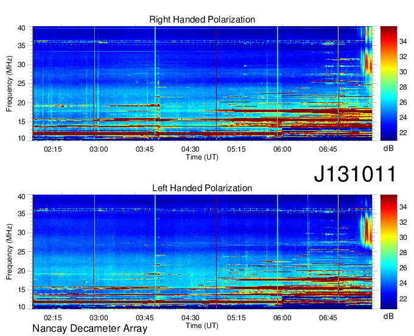This screenshot has width=414, height=336.
Task: Click the 'Time (UT)' label under top plot
Action: (x=202, y=157)
